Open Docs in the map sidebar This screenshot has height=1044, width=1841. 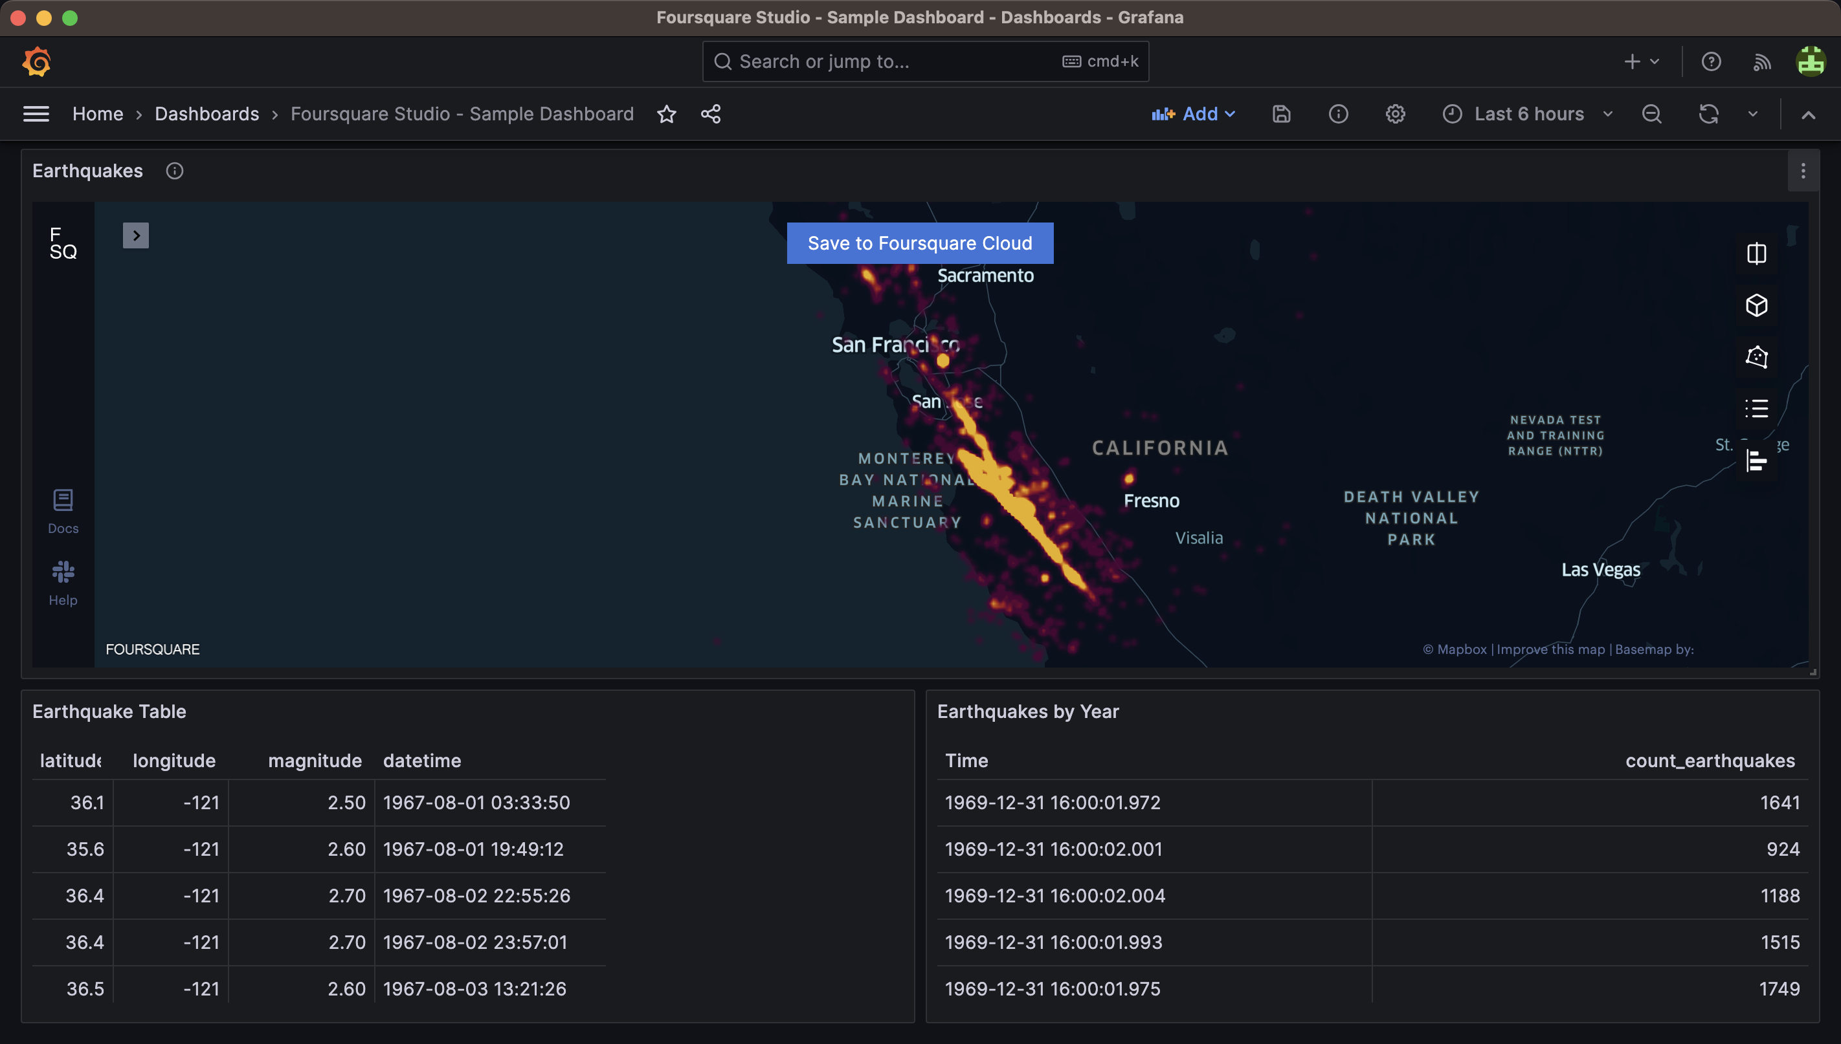[63, 511]
